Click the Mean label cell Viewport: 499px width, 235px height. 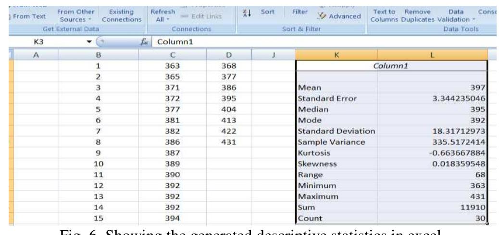point(337,88)
